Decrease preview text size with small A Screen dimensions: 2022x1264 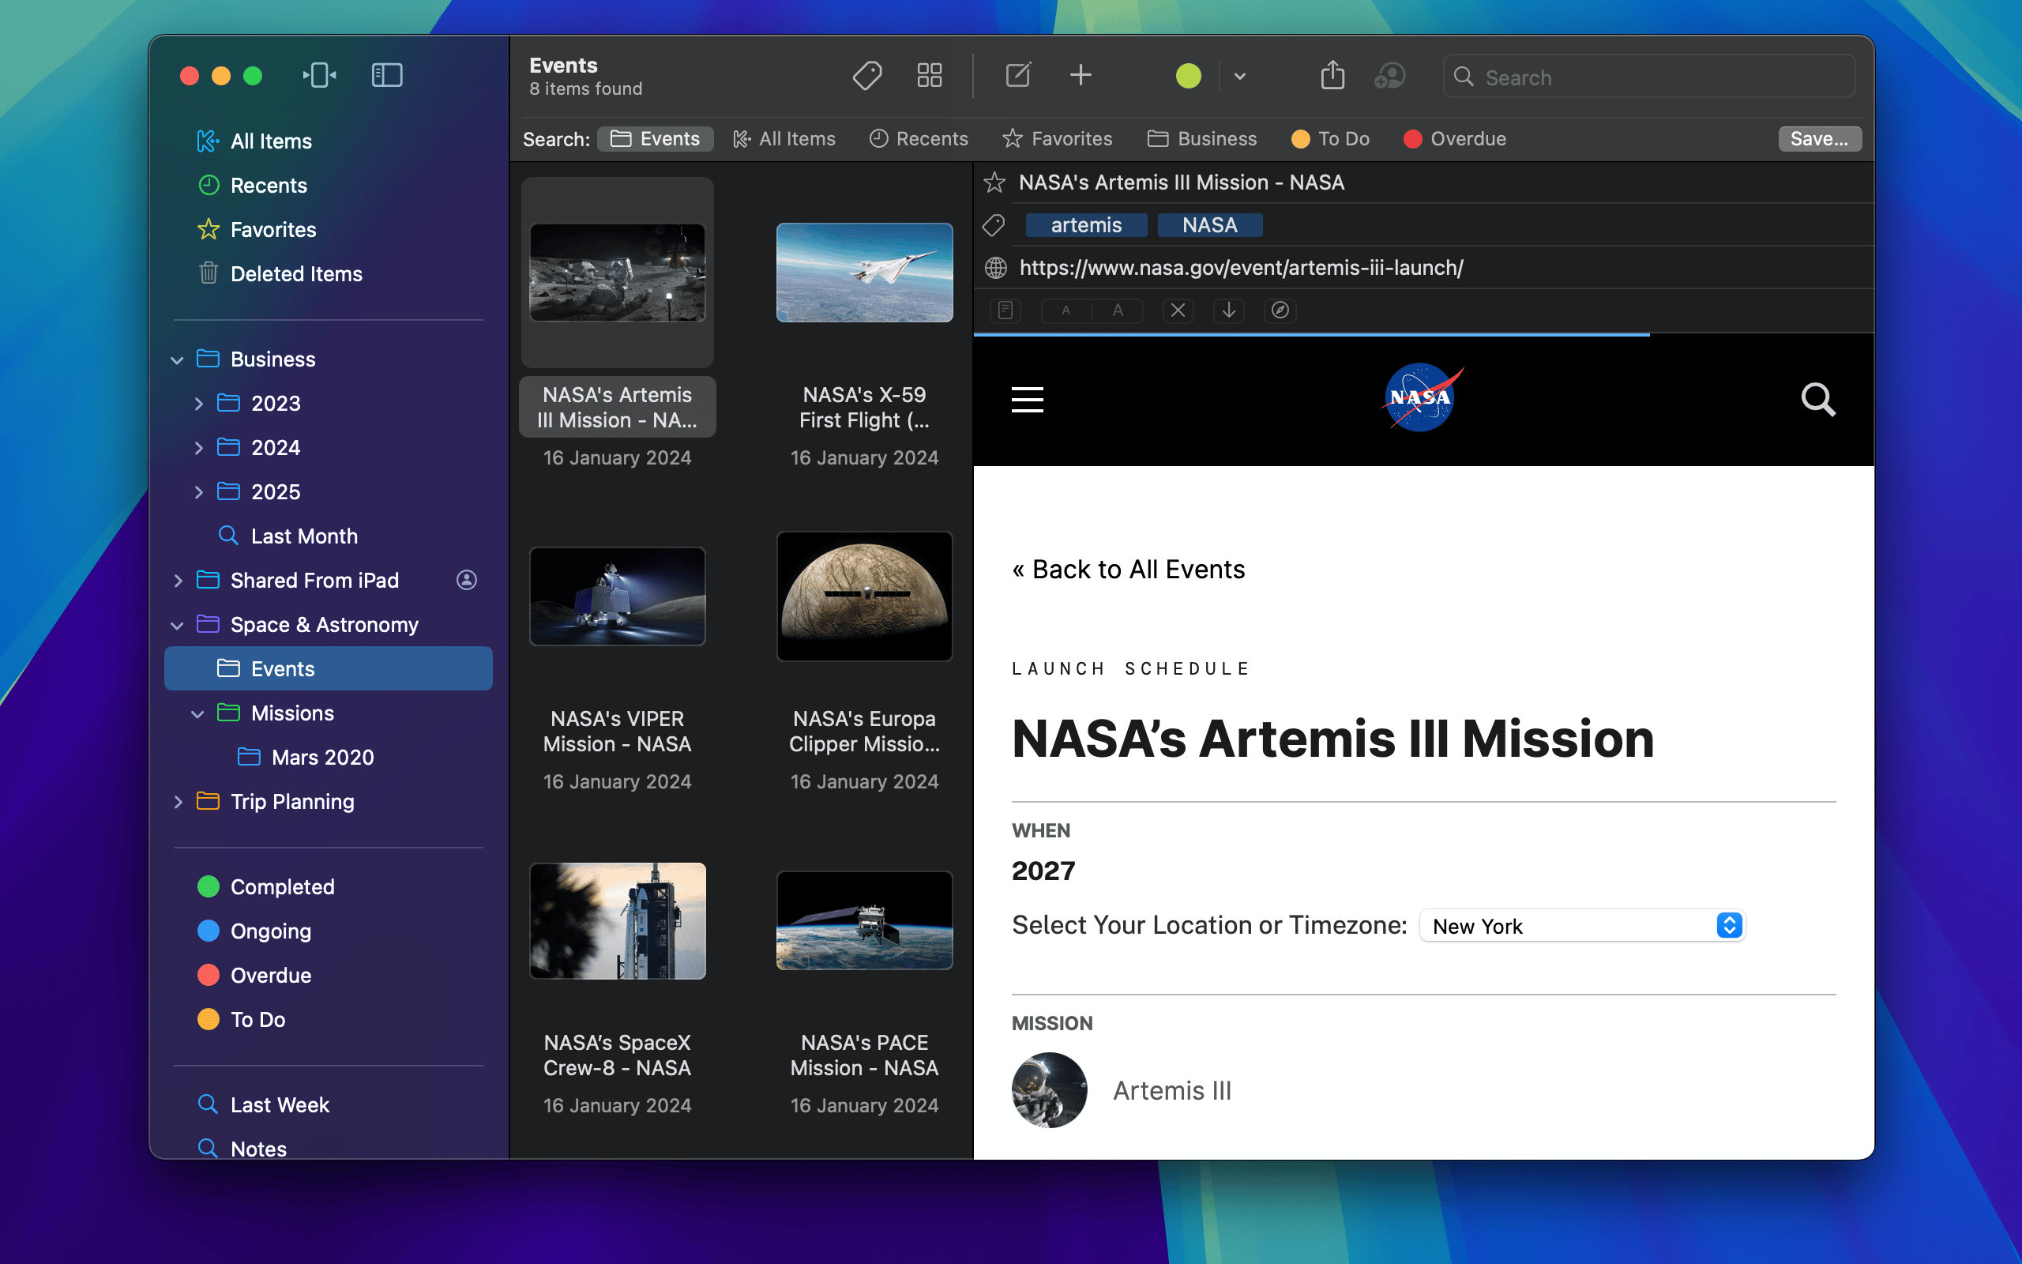click(1066, 310)
